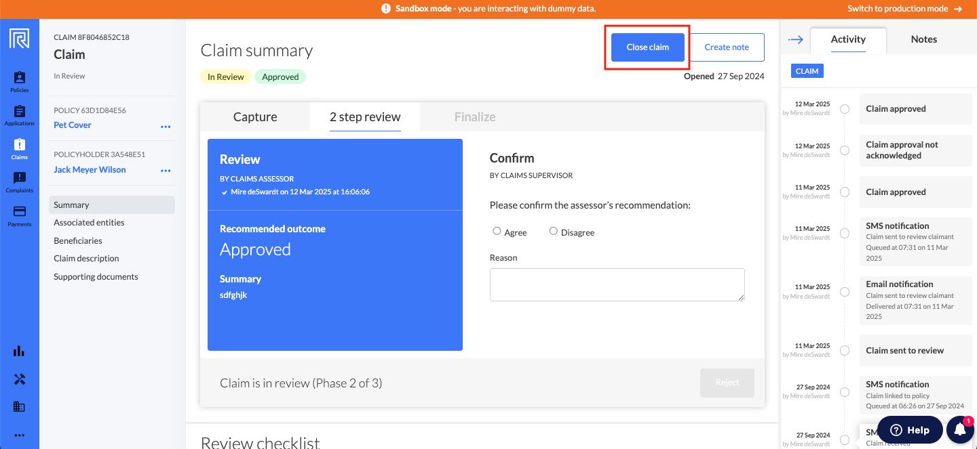Click the Reject button
This screenshot has height=449, width=977.
pyautogui.click(x=727, y=383)
